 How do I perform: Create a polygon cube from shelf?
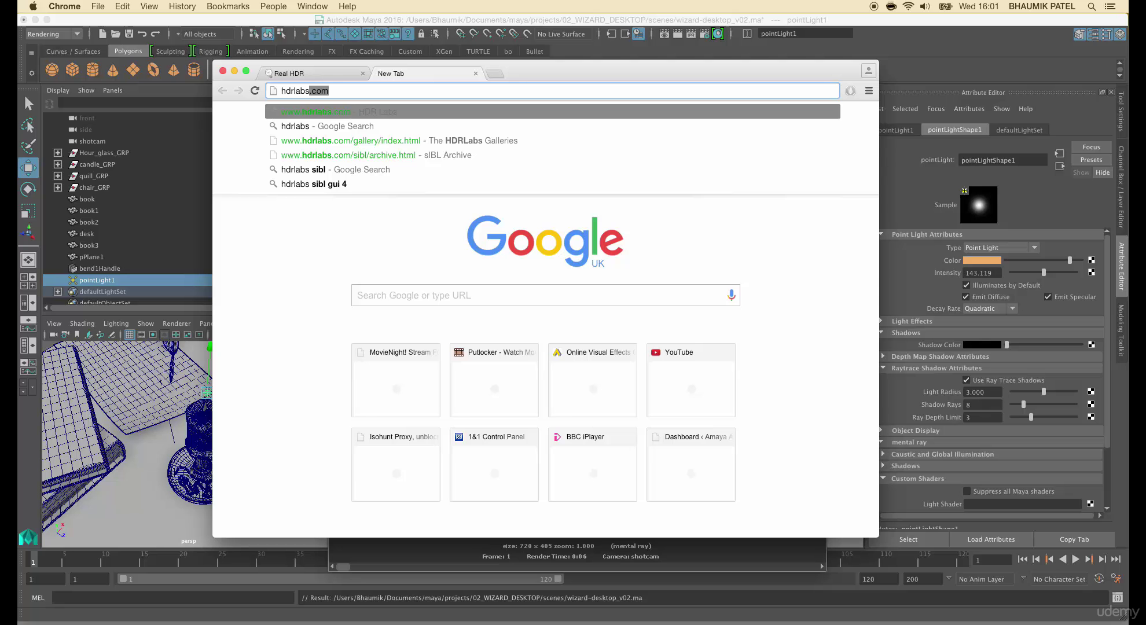(x=72, y=70)
